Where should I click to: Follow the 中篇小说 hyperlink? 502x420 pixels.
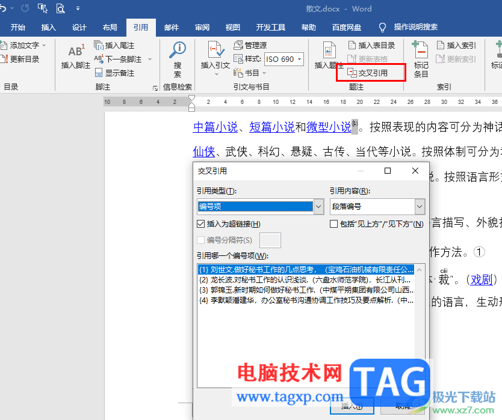point(215,127)
